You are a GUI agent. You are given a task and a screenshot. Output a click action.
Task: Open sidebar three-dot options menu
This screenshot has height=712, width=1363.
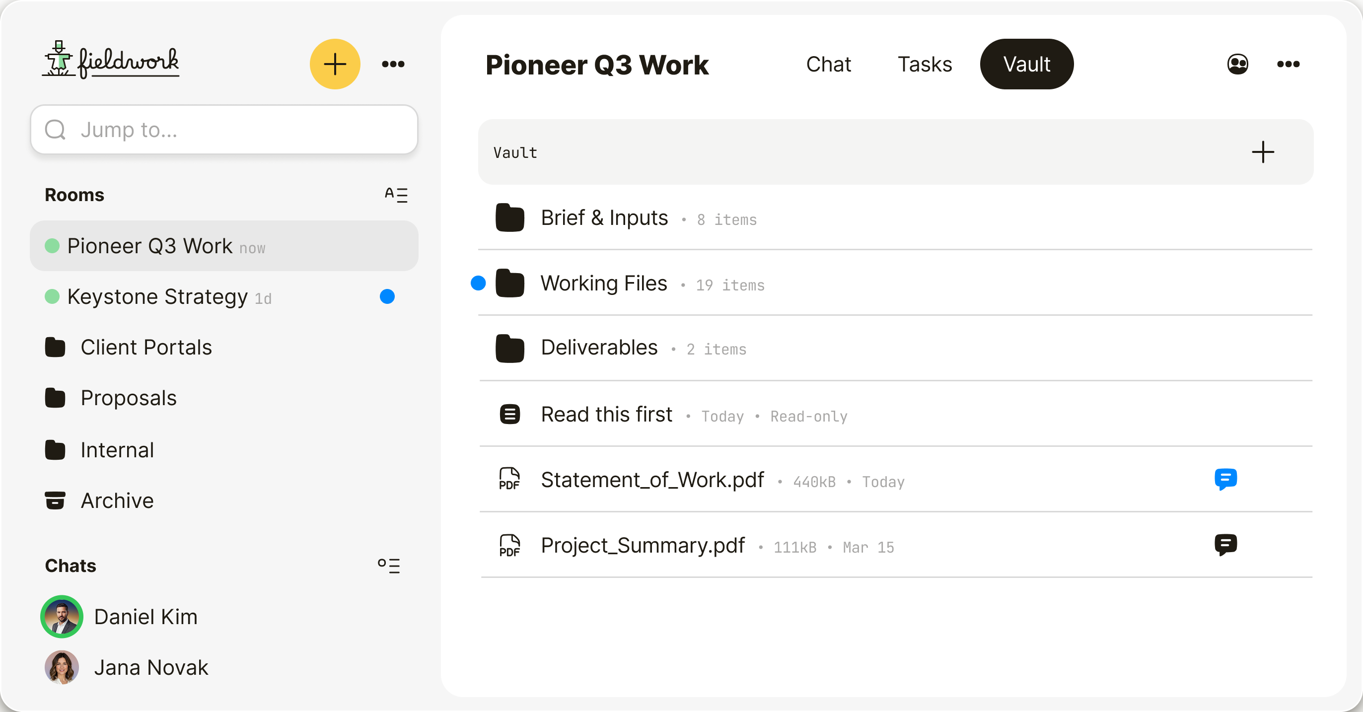point(393,64)
